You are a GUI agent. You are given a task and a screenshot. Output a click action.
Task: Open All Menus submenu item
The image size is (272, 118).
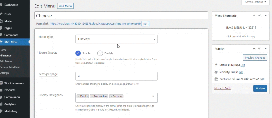click(6, 56)
